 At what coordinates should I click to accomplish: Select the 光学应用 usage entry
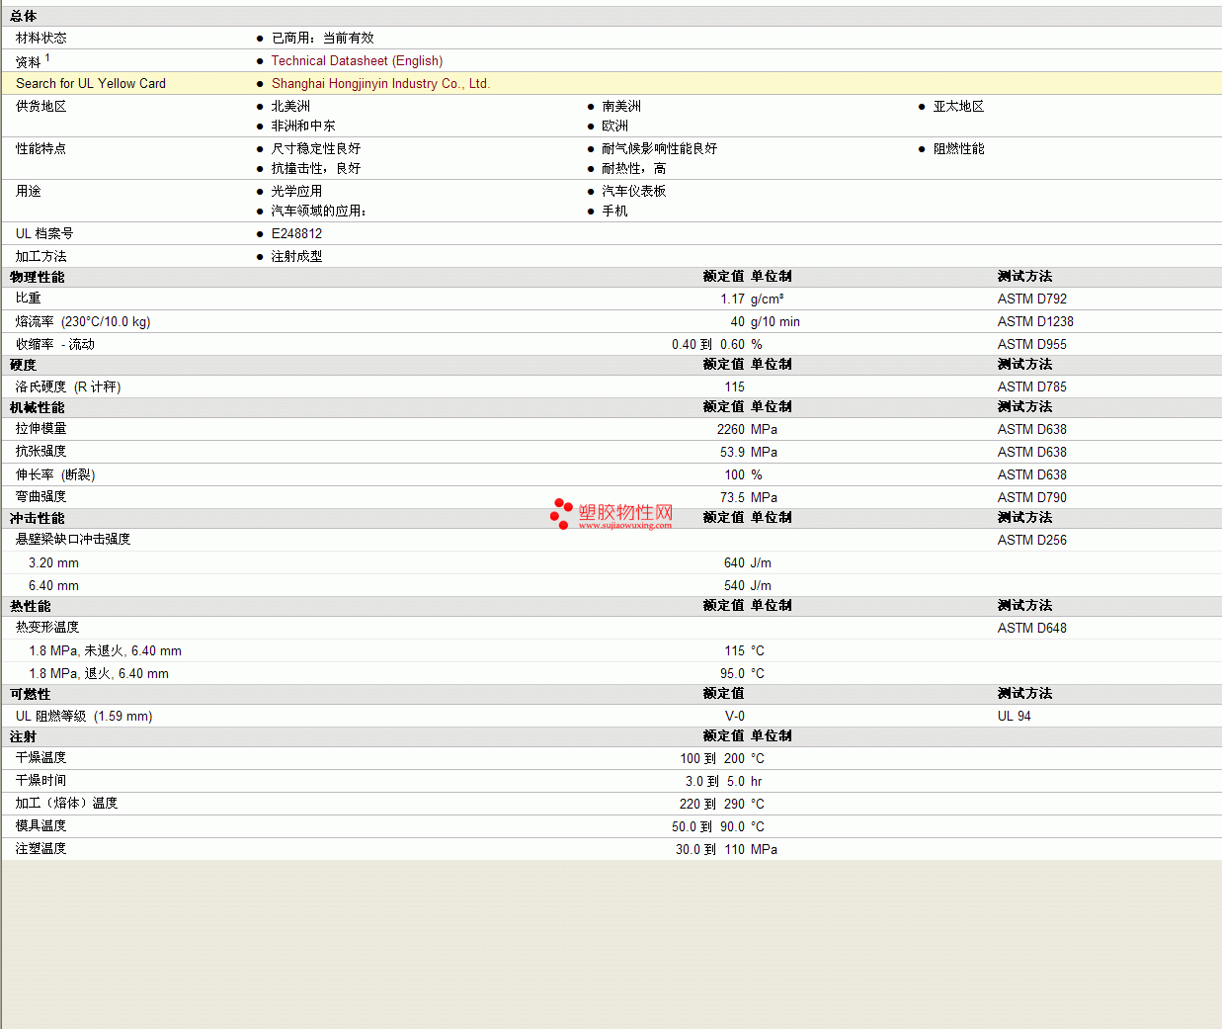[296, 192]
